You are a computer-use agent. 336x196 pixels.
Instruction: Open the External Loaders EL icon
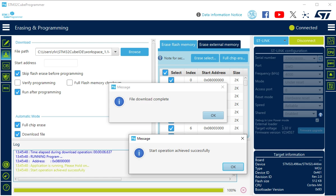click(x=6, y=165)
